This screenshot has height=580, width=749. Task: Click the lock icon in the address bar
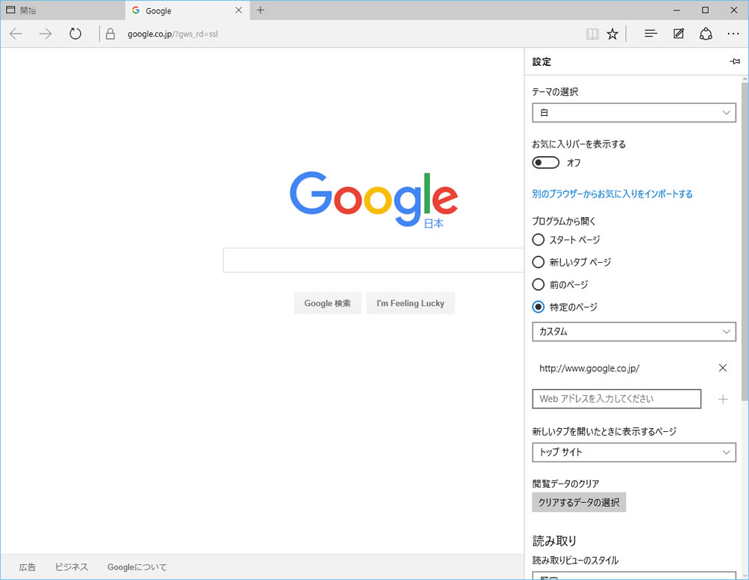[110, 34]
